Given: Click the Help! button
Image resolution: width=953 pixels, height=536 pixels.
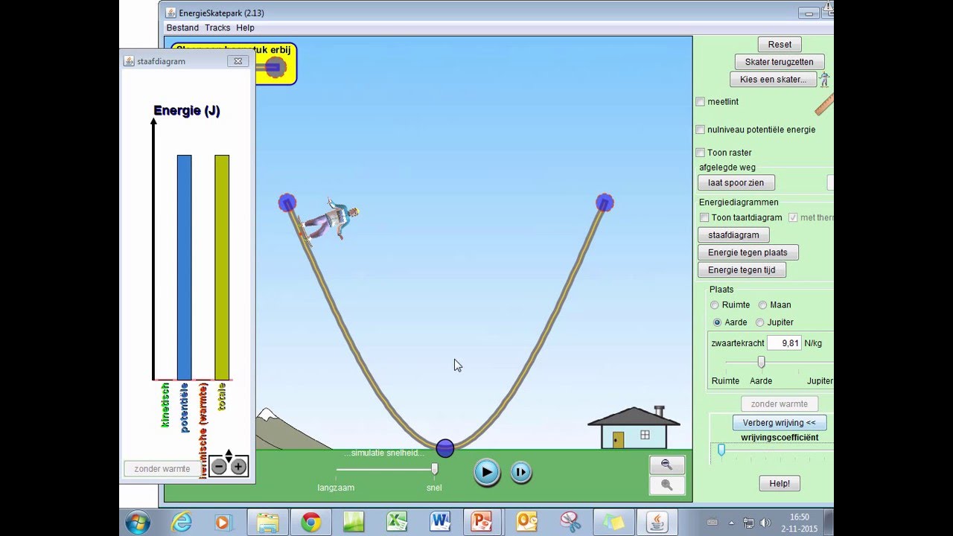Looking at the screenshot, I should tap(780, 483).
